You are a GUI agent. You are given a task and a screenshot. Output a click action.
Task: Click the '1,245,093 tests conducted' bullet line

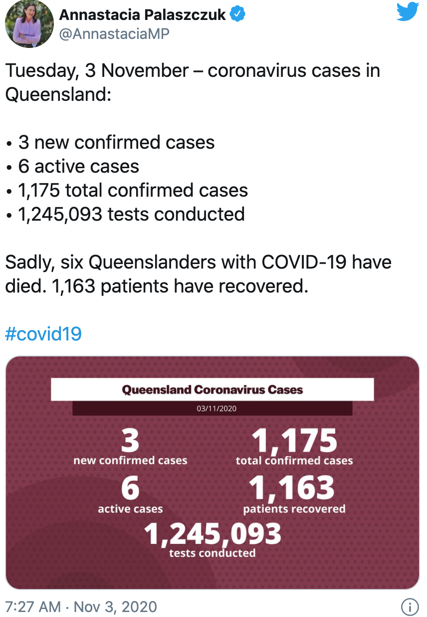pos(125,214)
